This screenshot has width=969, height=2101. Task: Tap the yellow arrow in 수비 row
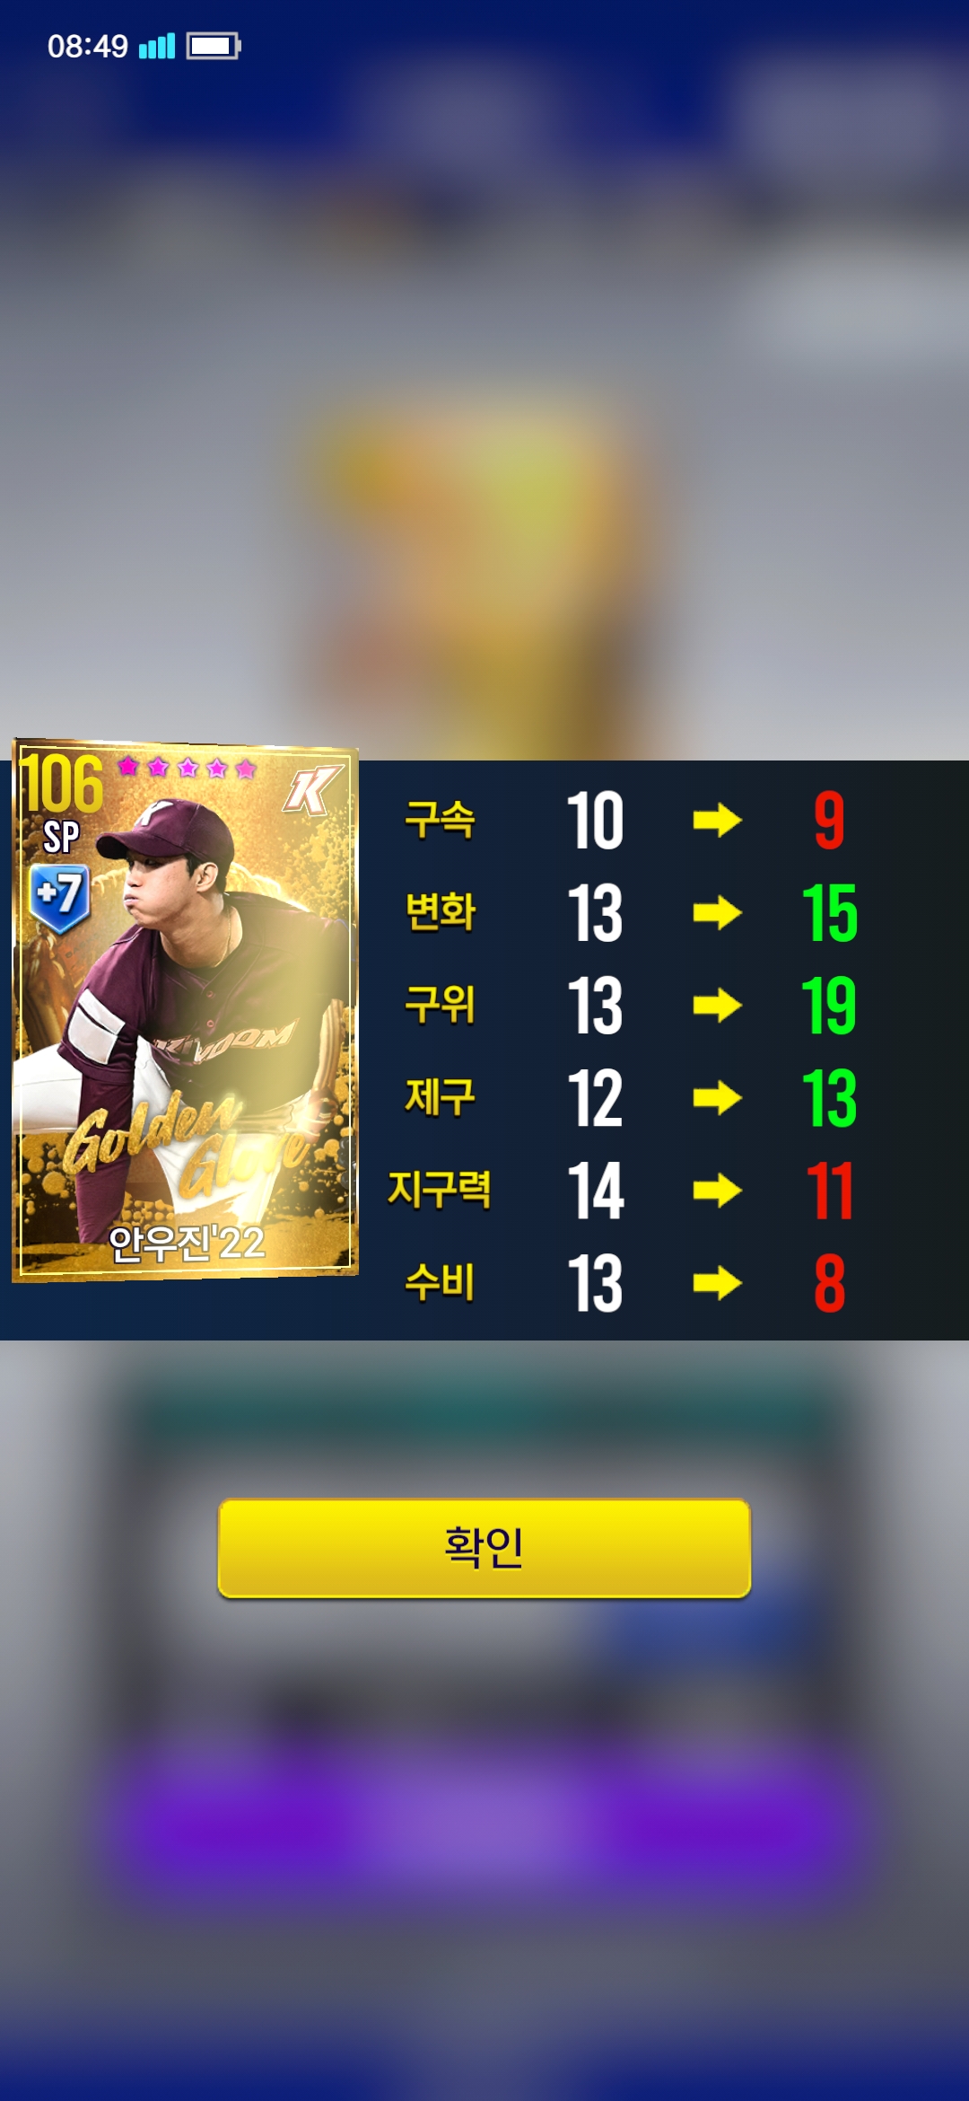tap(717, 1283)
